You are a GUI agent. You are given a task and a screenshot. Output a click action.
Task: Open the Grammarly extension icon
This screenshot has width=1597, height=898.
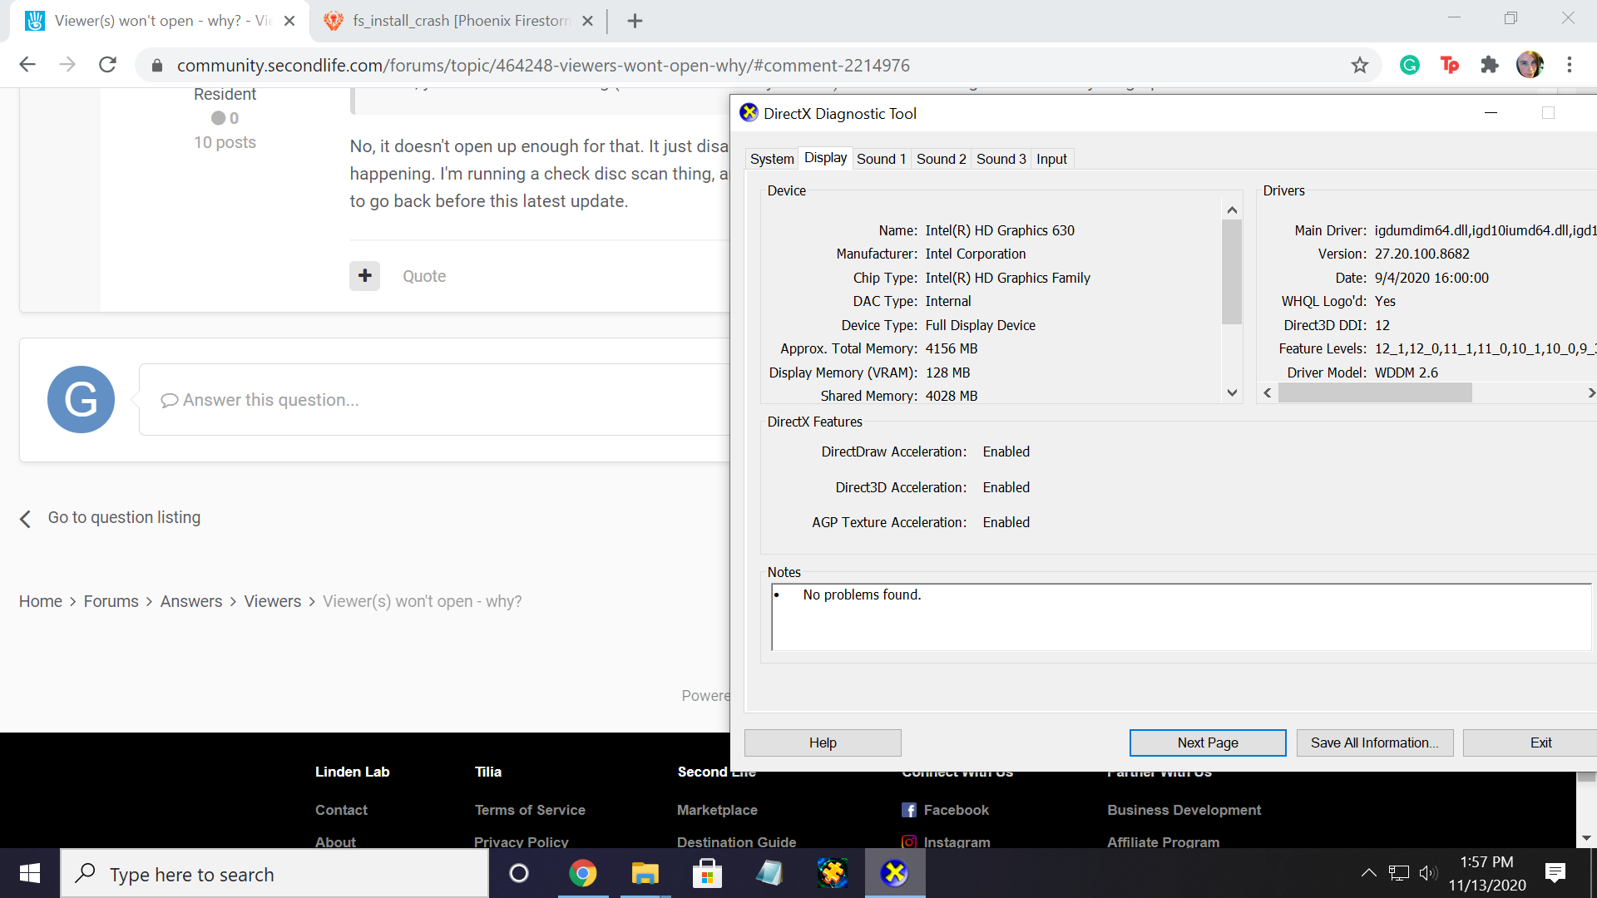[x=1410, y=65]
